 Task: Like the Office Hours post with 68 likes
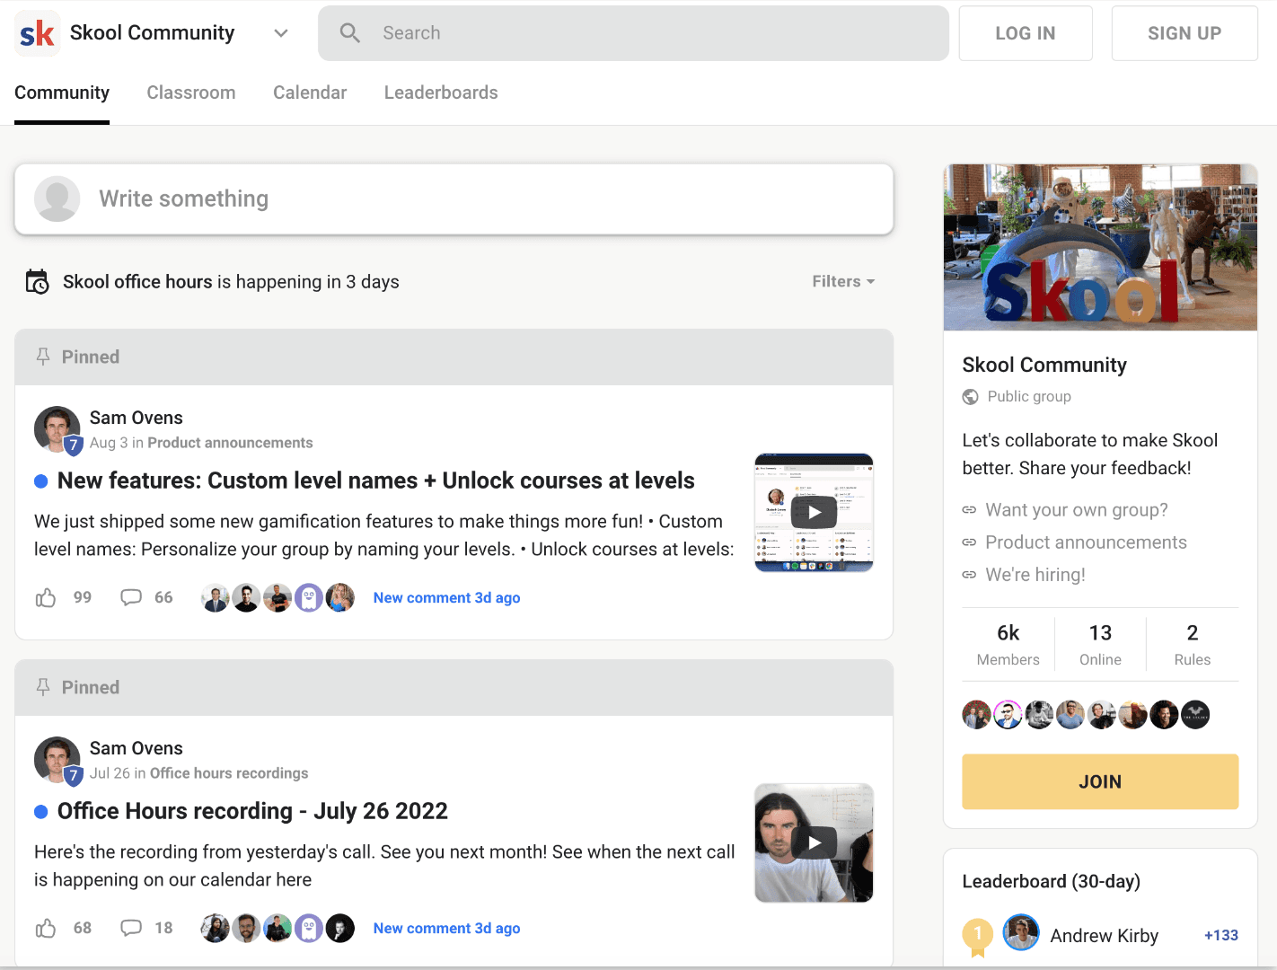click(x=46, y=928)
